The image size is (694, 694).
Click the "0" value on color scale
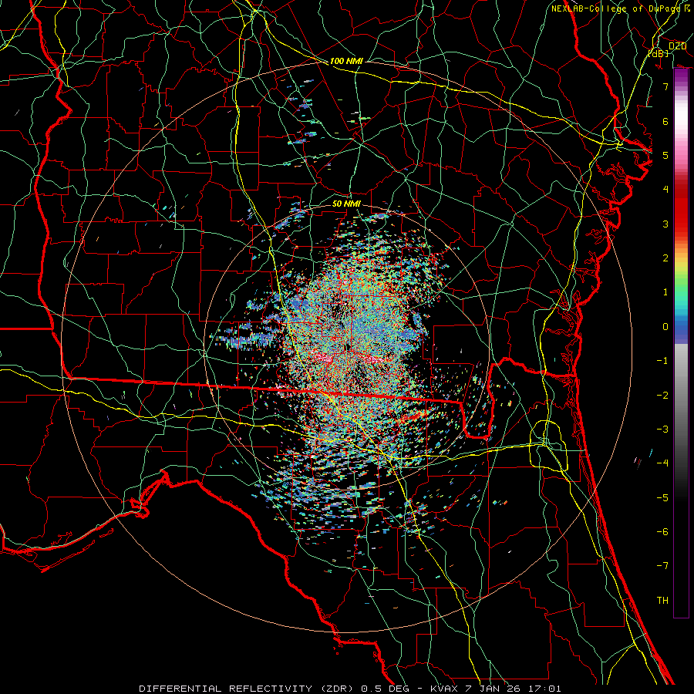(x=665, y=327)
